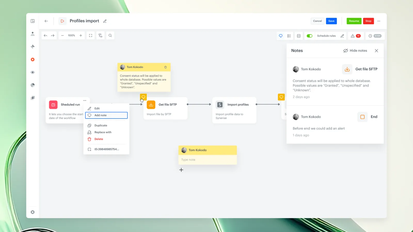The width and height of the screenshot is (413, 232).
Task: Open the warnings triangle with 10 badge
Action: pos(356,36)
